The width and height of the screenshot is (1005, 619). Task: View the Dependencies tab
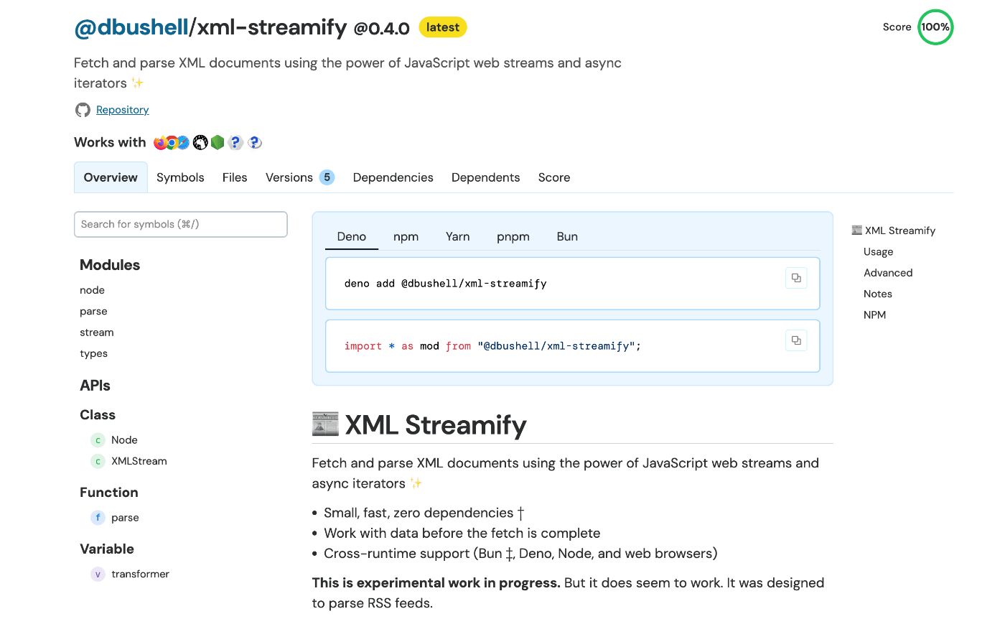(x=393, y=177)
